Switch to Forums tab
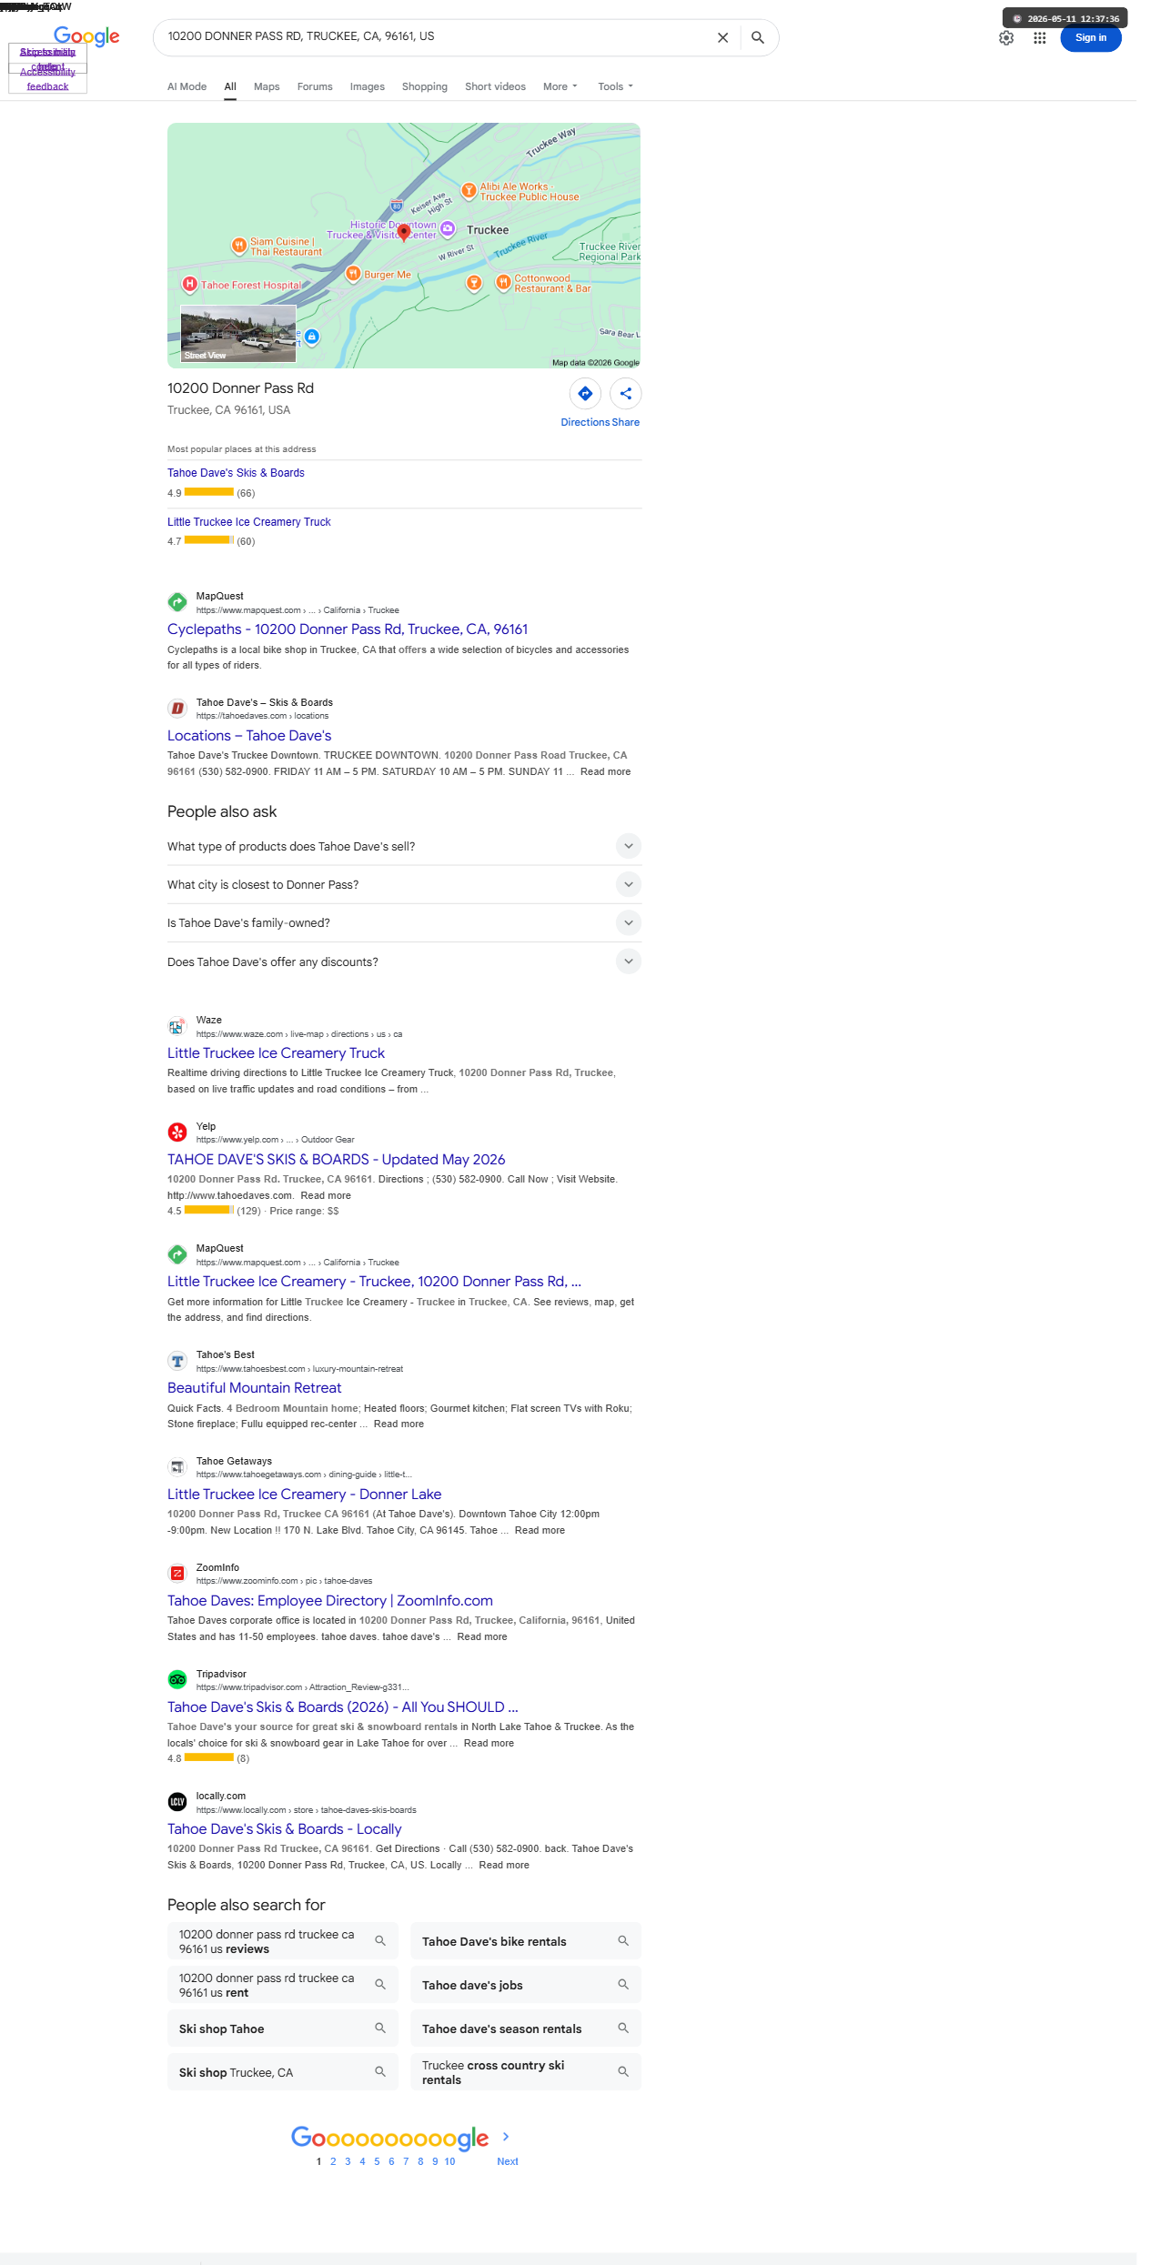The image size is (1150, 2265). (x=315, y=86)
